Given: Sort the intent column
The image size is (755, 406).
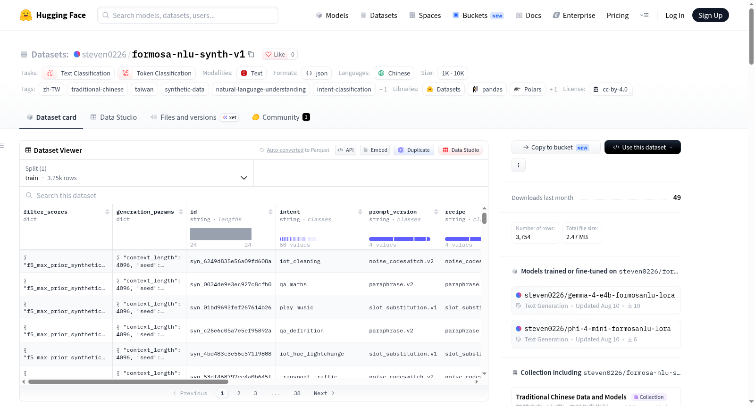Looking at the screenshot, I should click(x=360, y=212).
